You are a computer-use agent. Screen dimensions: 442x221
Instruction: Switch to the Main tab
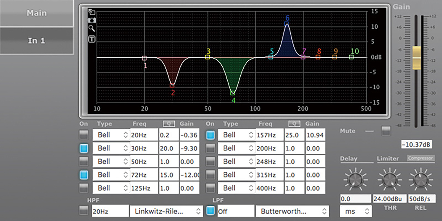[37, 13]
